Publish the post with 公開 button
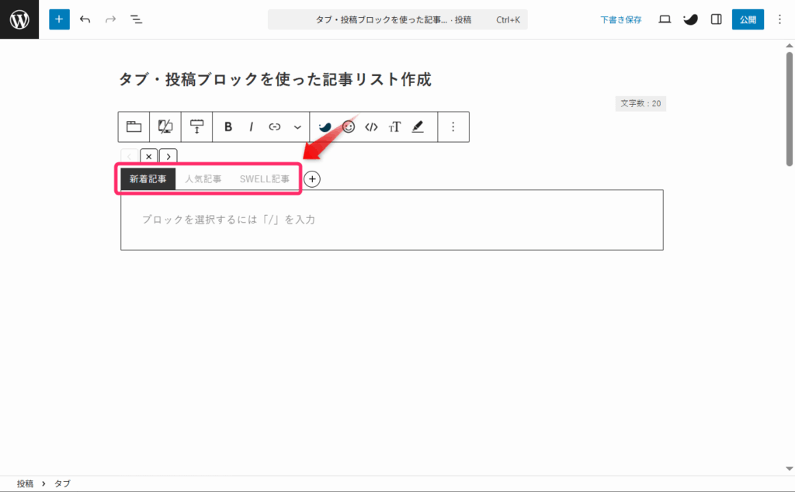The height and width of the screenshot is (492, 795). coord(748,19)
